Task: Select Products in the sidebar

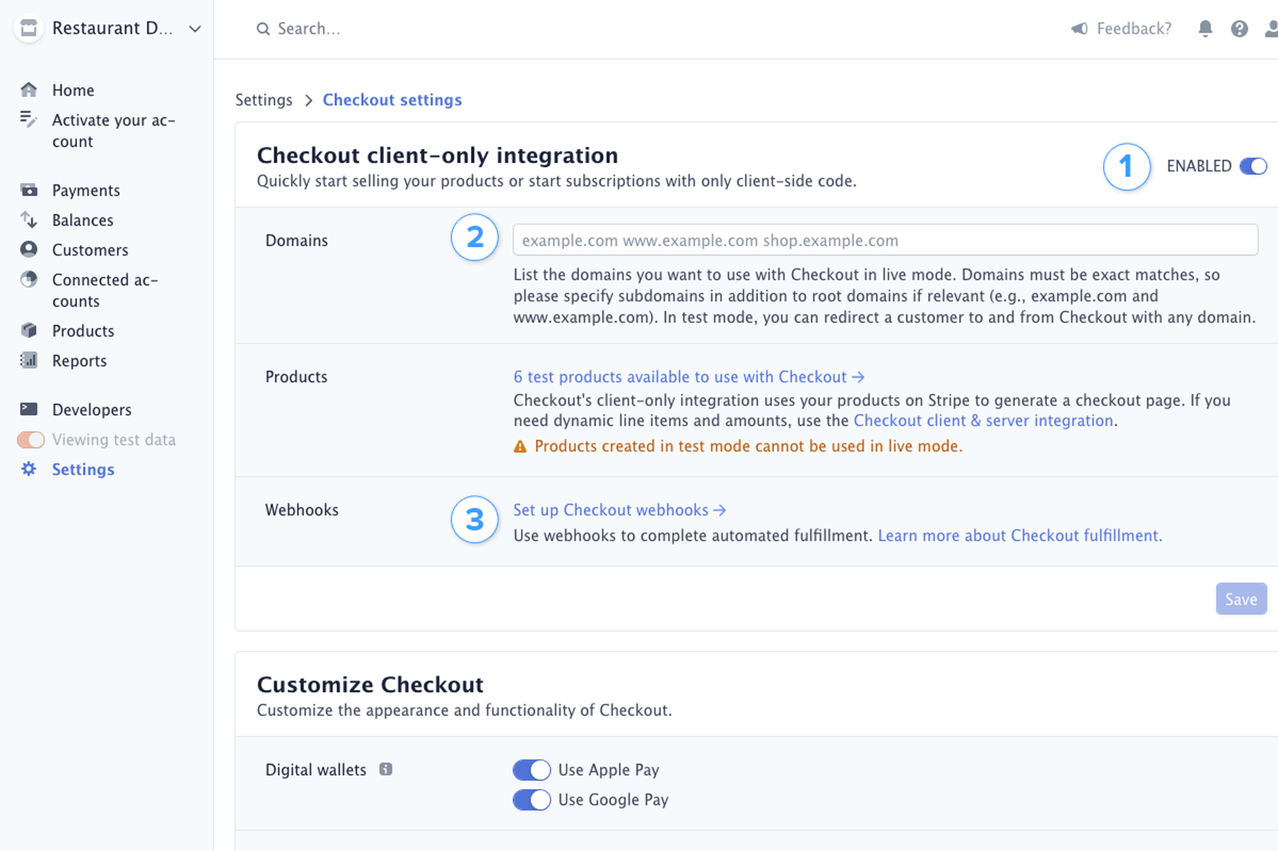Action: point(83,331)
